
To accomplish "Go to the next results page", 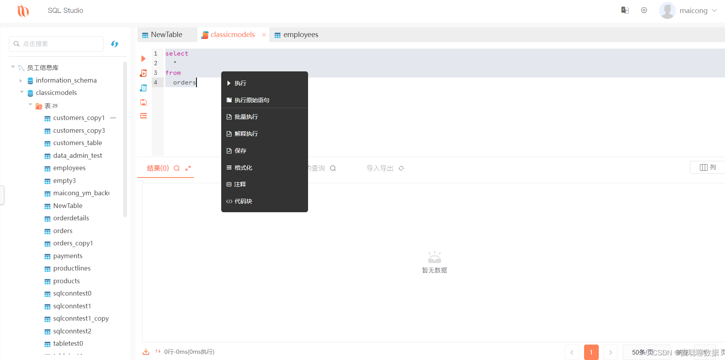I will (611, 352).
